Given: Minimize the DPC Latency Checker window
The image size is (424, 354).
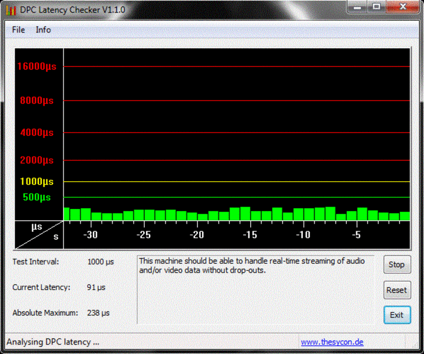Looking at the screenshot, I should pos(357,6).
